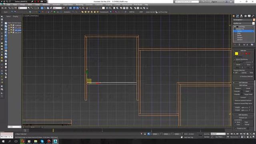This screenshot has width=256, height=144.
Task: Click the Repeat Last button
Action: click(243, 118)
